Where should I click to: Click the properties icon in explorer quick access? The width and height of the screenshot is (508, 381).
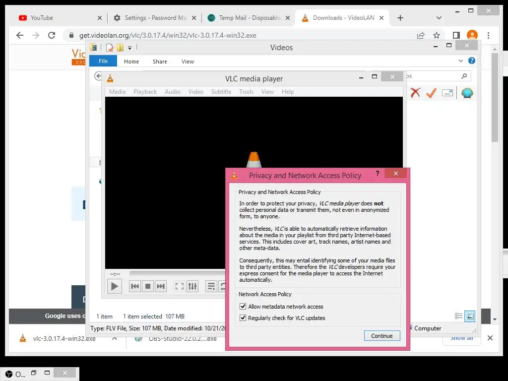tap(110, 48)
